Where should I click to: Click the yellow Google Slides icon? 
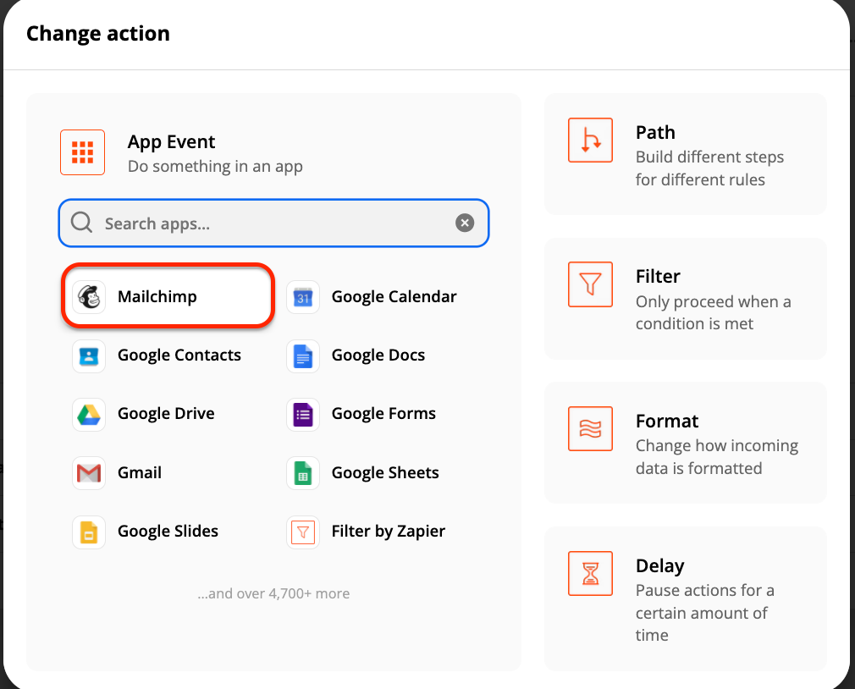tap(89, 532)
